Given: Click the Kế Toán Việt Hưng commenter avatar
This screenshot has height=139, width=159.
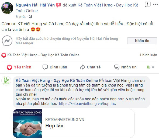Looking at the screenshot, I should (x=6, y=81).
